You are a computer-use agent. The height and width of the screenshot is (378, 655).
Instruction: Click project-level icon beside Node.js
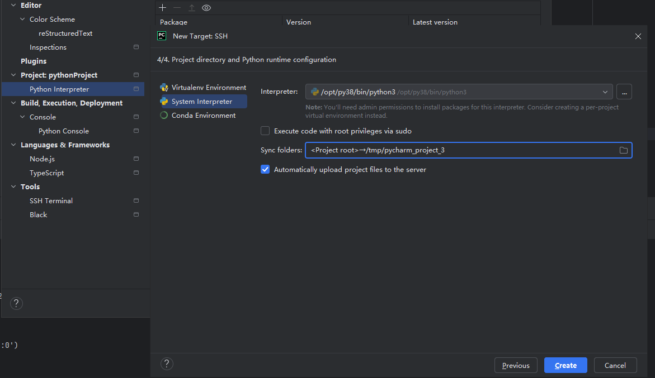136,159
